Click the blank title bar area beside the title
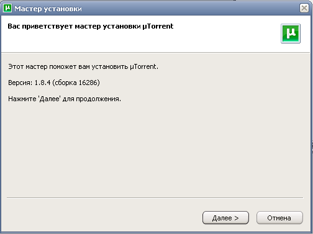313x234 pixels. [x=186, y=8]
